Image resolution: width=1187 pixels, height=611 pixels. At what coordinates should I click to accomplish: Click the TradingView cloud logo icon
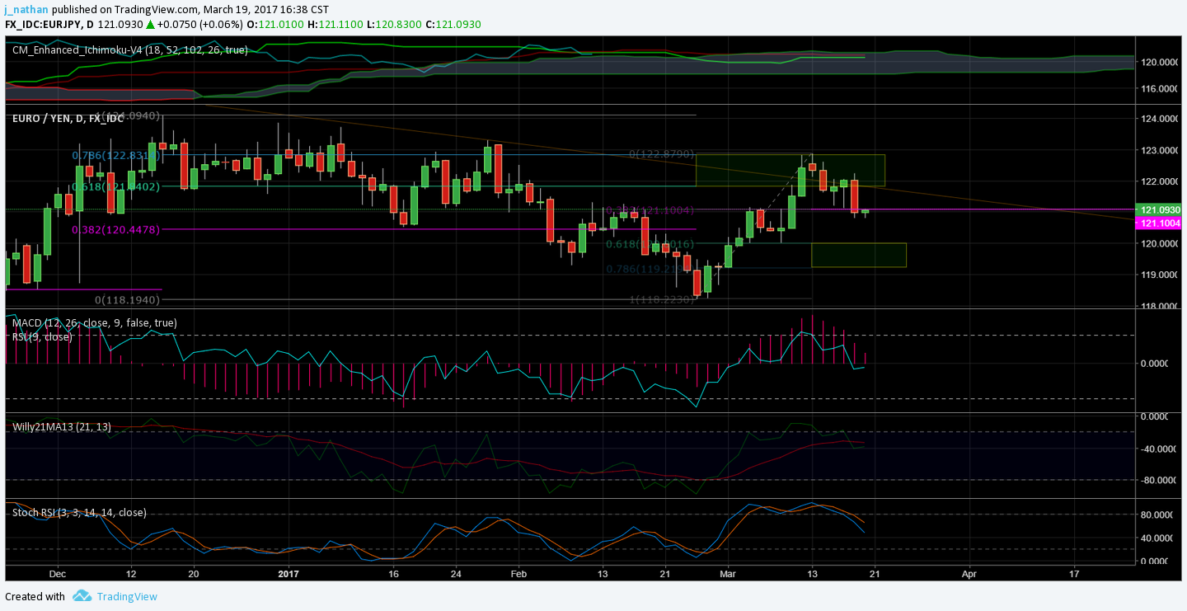[x=82, y=595]
